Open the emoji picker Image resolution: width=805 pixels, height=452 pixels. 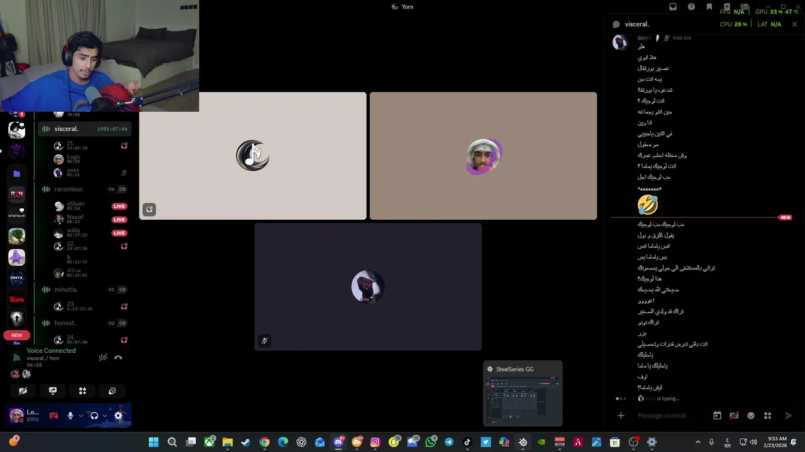pos(751,416)
